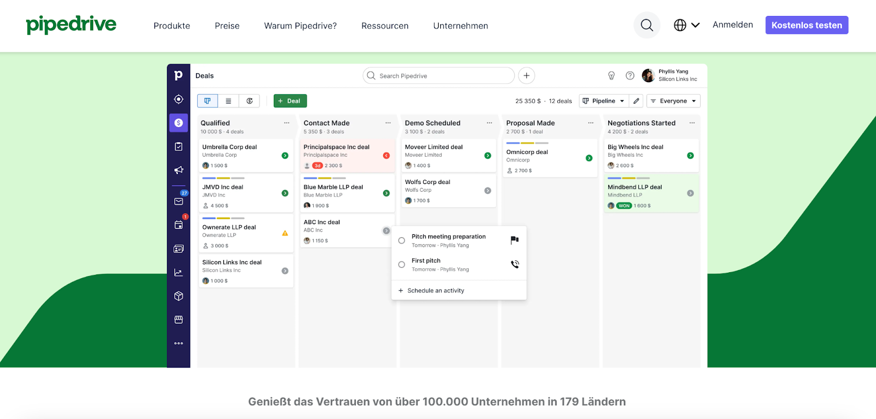
Task: Click activity status icon on Blue Marble LLP deal
Action: [x=386, y=193]
